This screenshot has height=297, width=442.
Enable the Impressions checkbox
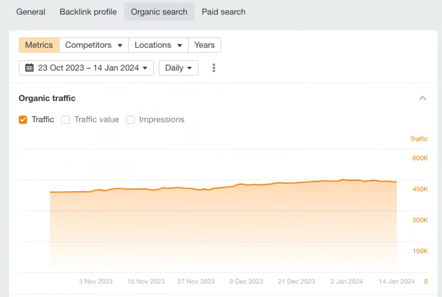[x=130, y=119]
